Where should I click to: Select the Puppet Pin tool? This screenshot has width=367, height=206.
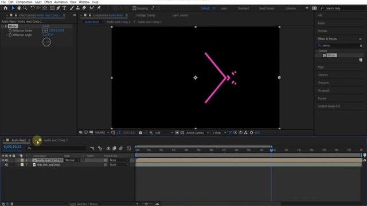point(99,8)
